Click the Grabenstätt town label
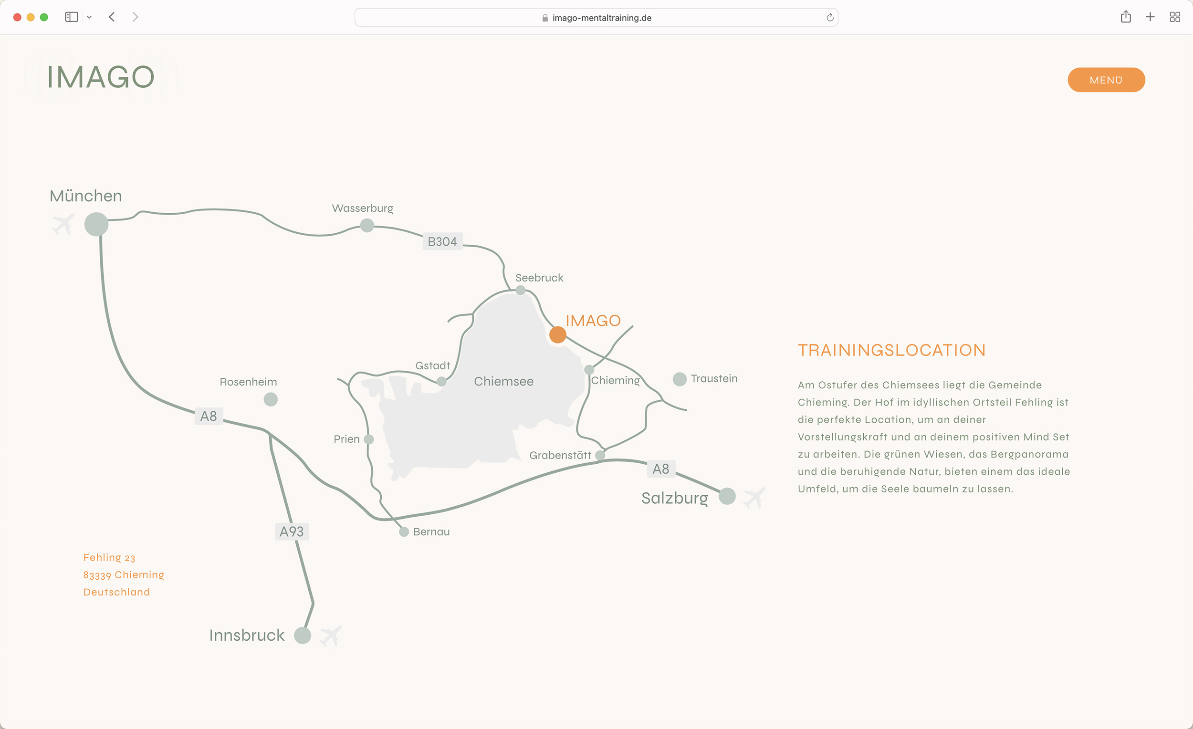1193x729 pixels. [560, 456]
